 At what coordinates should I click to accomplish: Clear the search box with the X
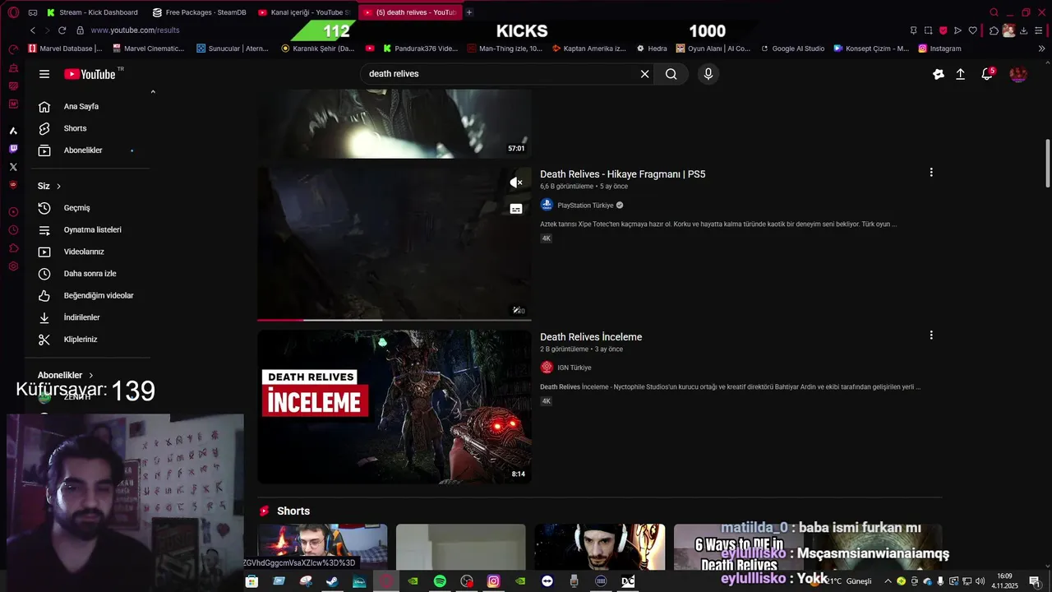click(x=645, y=74)
